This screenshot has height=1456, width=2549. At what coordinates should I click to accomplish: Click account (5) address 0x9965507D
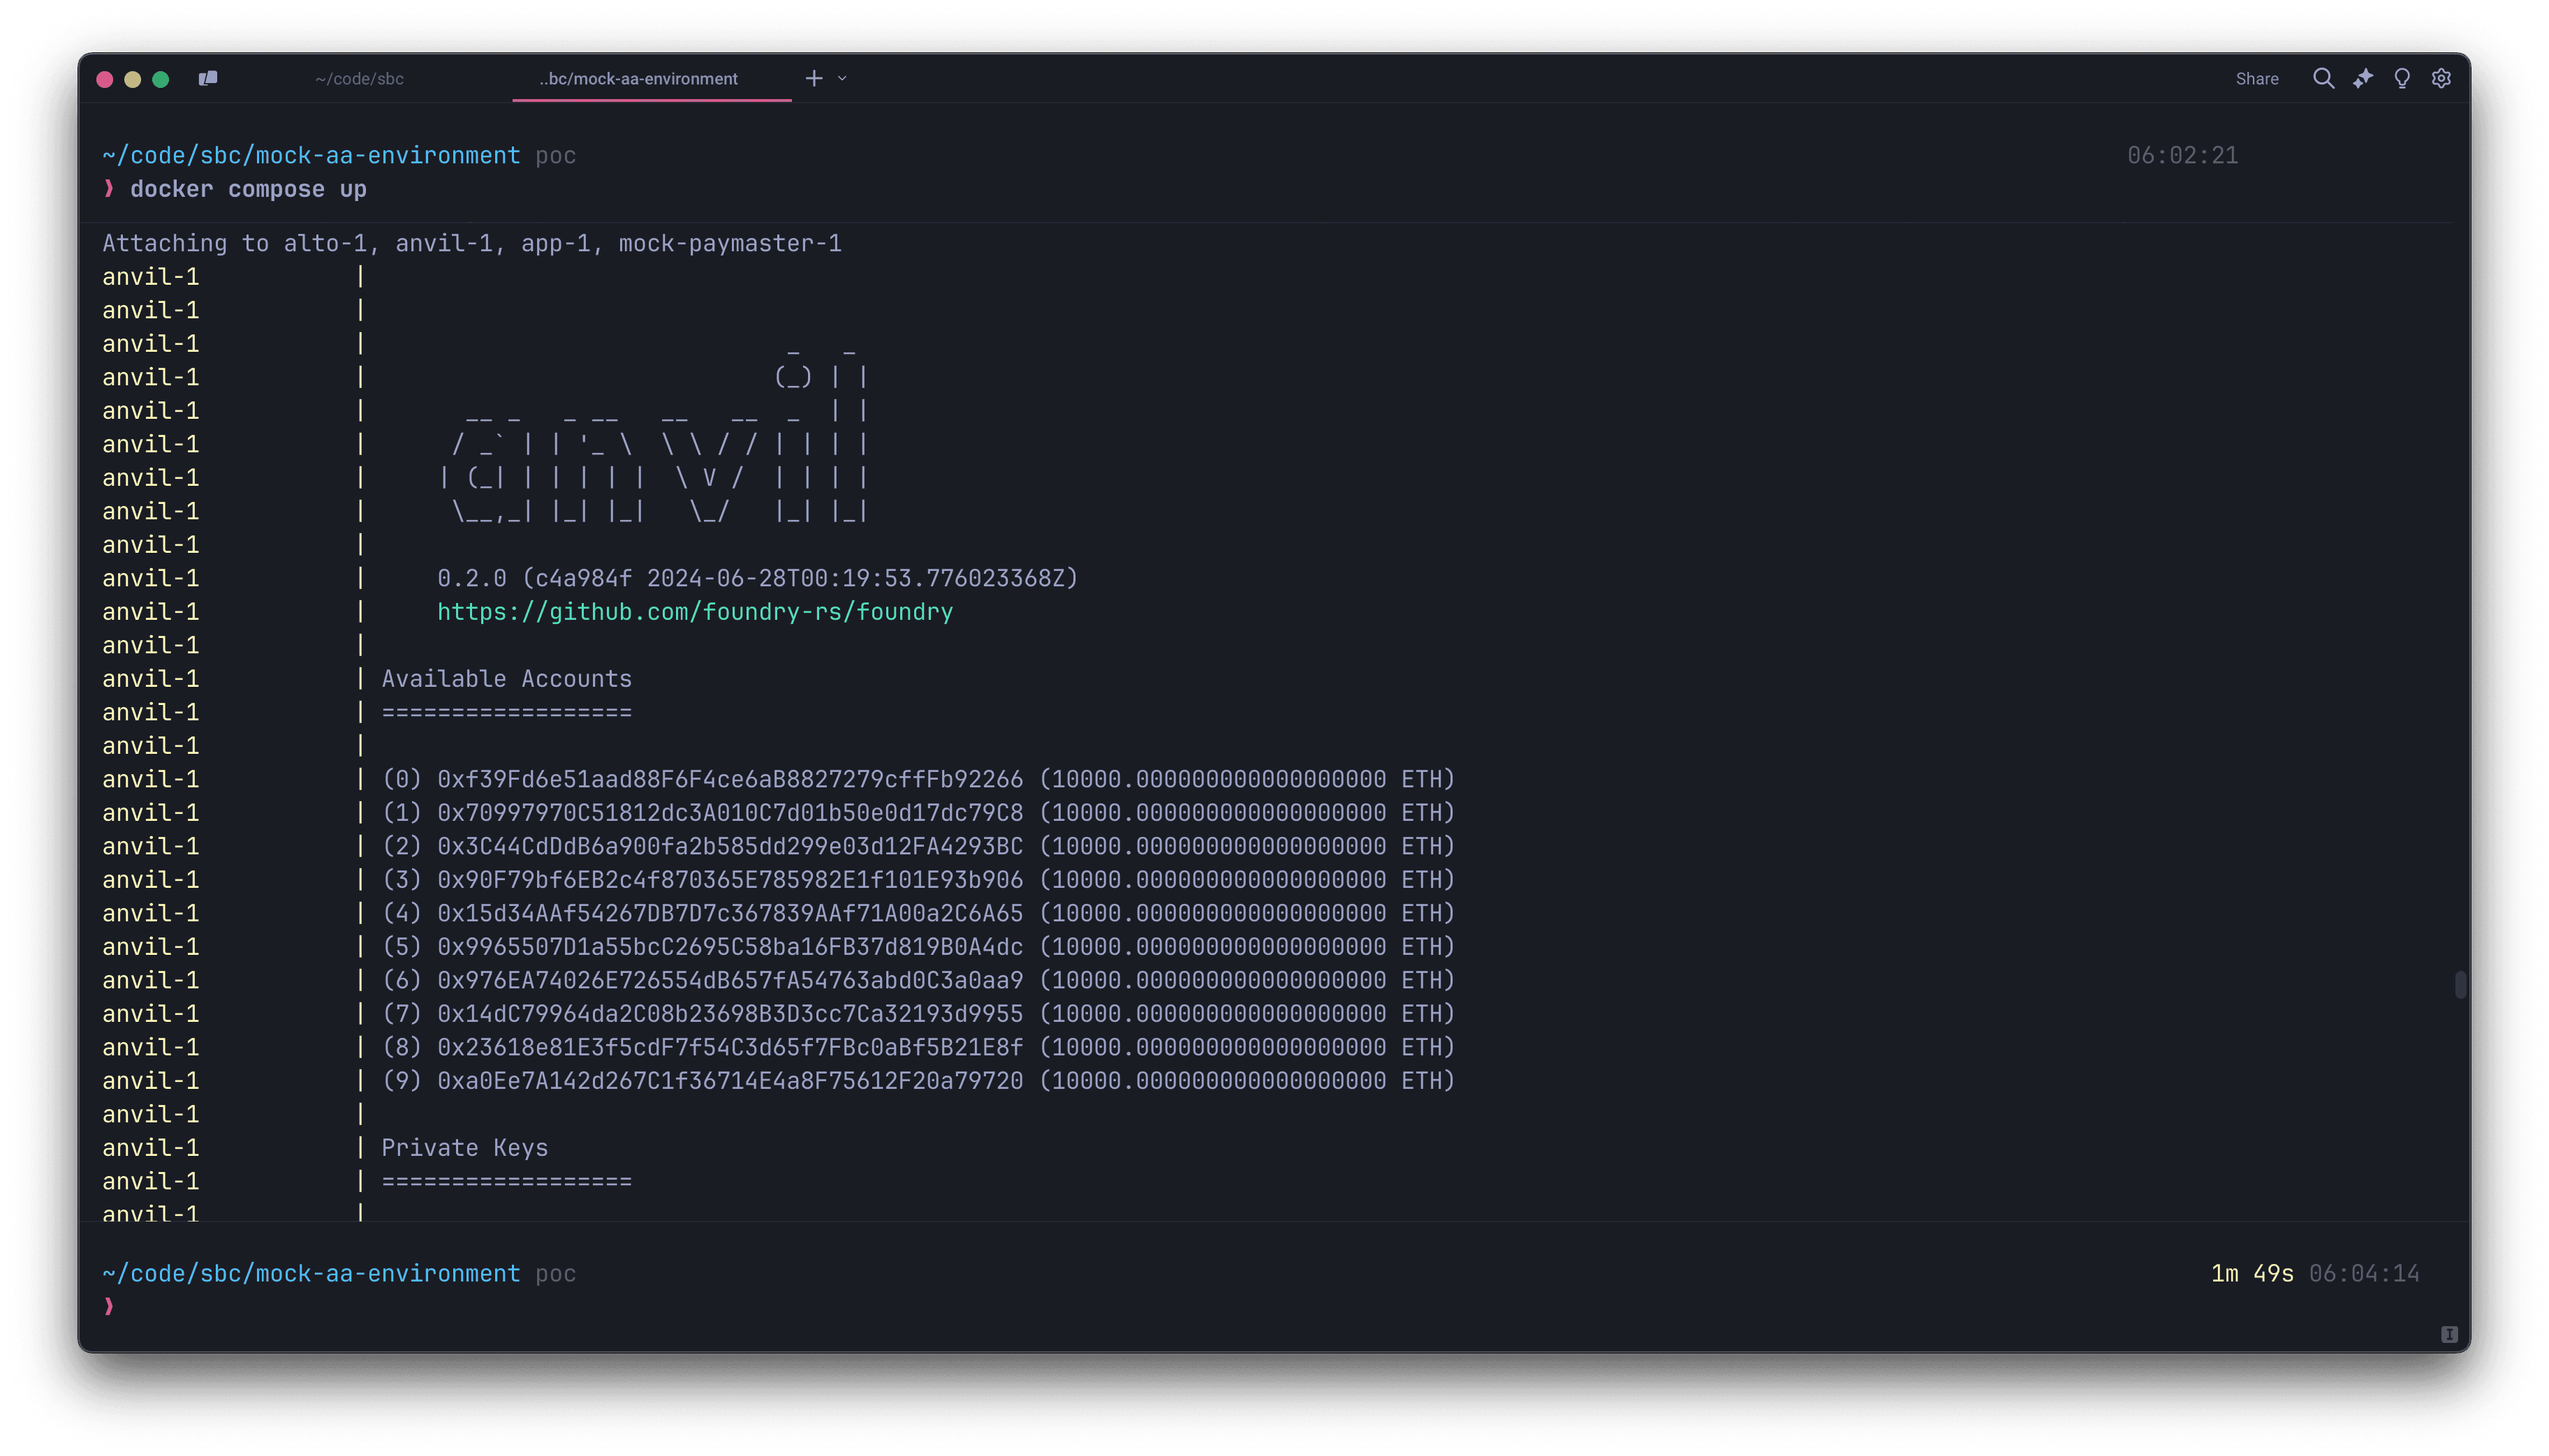730,946
